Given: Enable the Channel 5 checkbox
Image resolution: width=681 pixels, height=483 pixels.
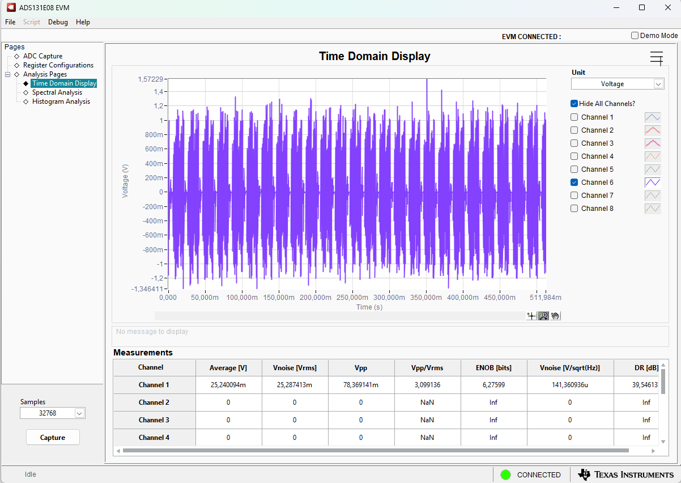Looking at the screenshot, I should click(574, 170).
